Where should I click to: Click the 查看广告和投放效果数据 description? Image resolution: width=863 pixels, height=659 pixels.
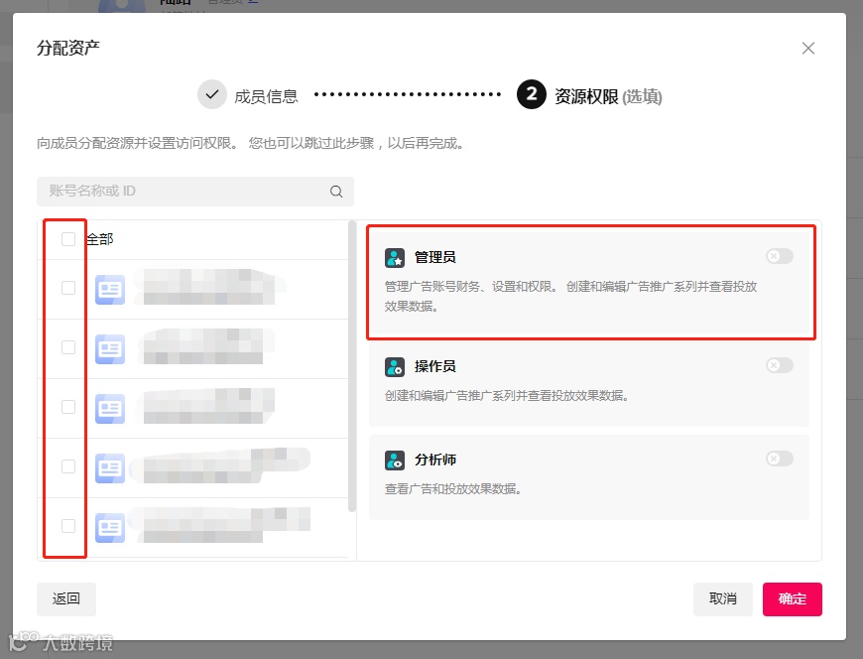(x=452, y=488)
